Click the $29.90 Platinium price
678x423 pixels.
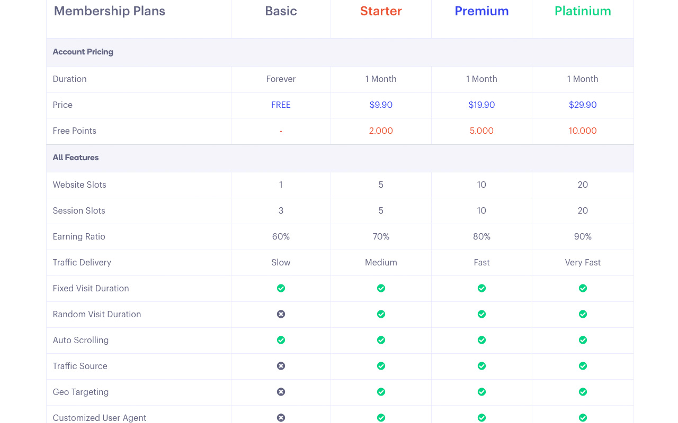pos(583,105)
